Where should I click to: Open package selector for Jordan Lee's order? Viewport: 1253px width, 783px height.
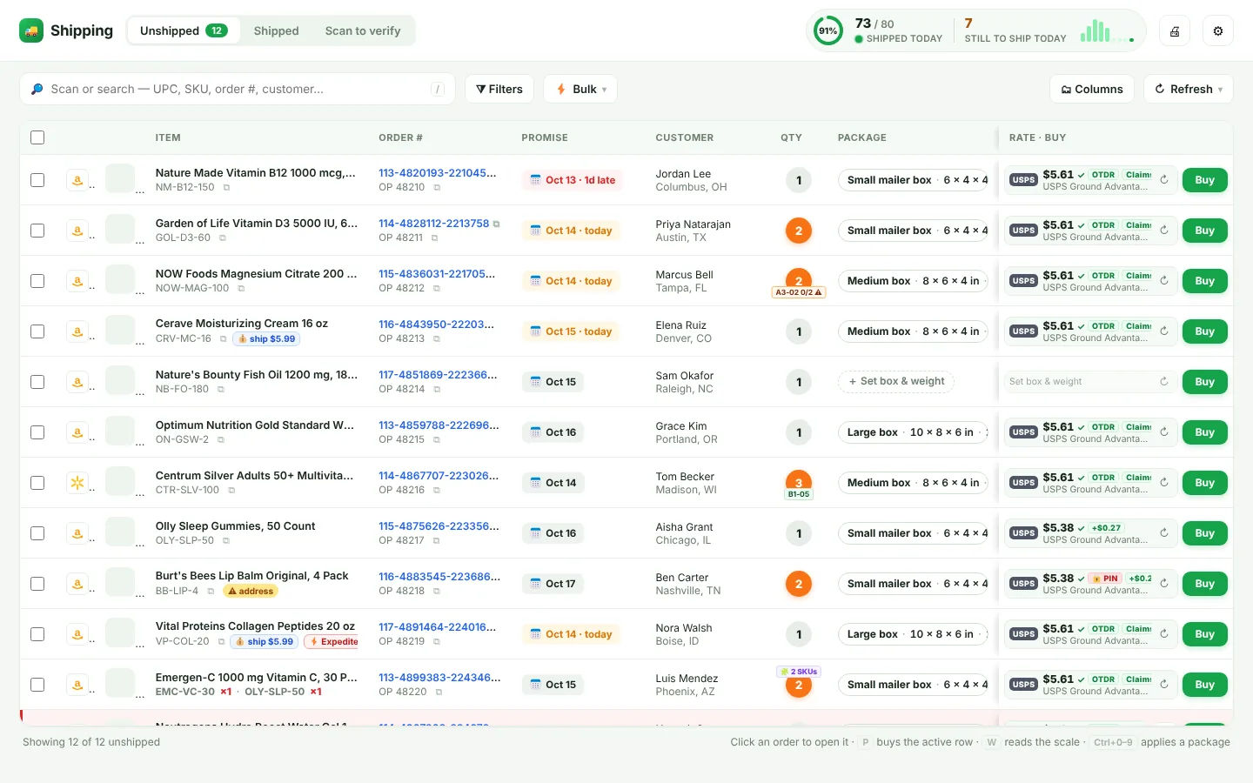click(913, 180)
